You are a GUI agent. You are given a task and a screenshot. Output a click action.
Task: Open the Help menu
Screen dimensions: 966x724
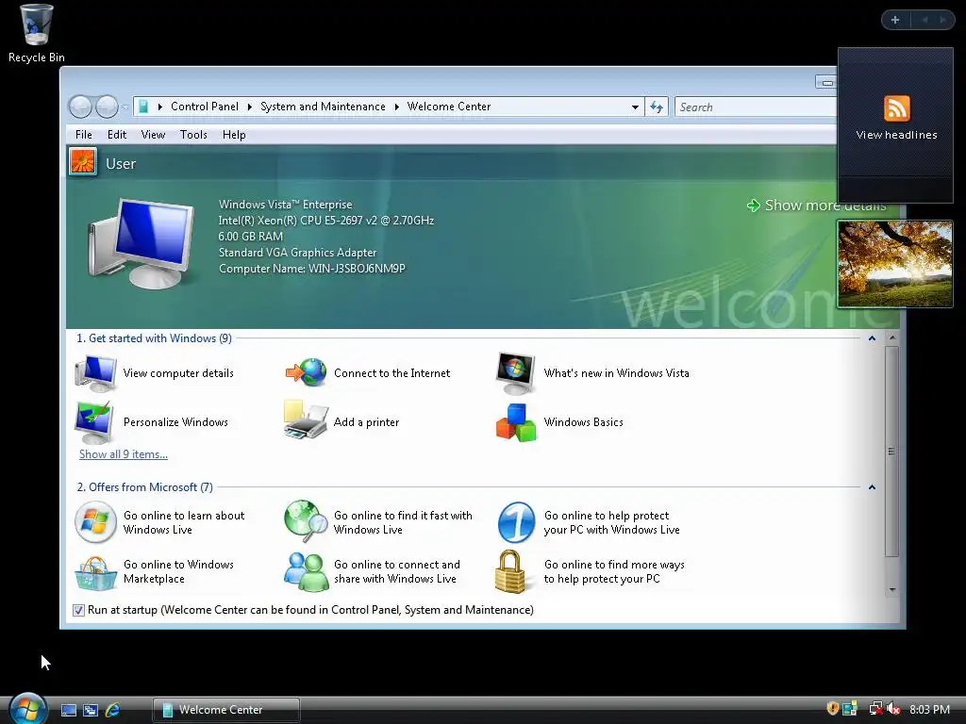[234, 135]
